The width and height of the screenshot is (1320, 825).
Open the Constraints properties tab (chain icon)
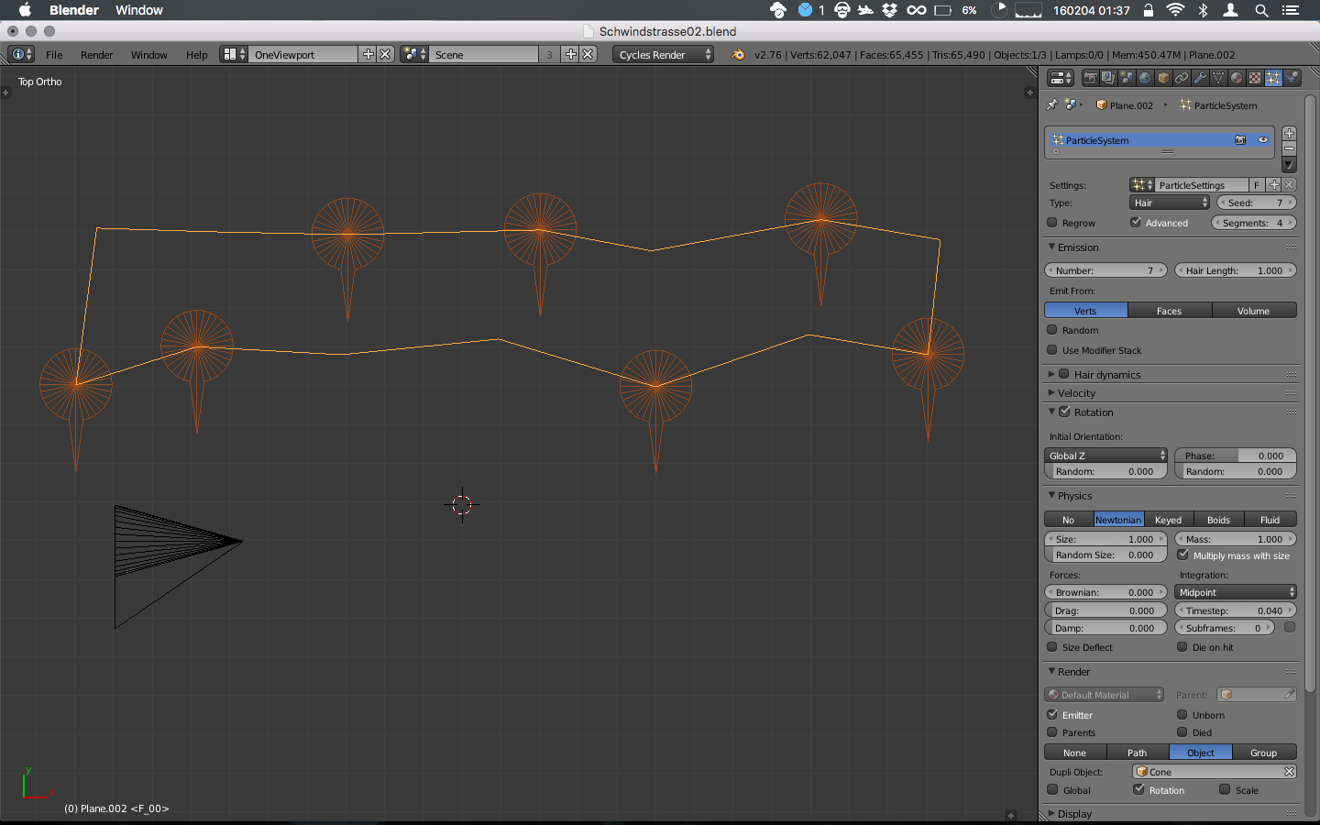(1182, 78)
